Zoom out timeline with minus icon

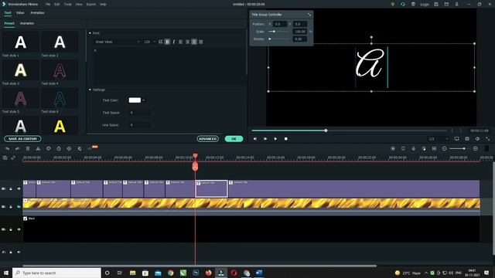tap(445, 148)
